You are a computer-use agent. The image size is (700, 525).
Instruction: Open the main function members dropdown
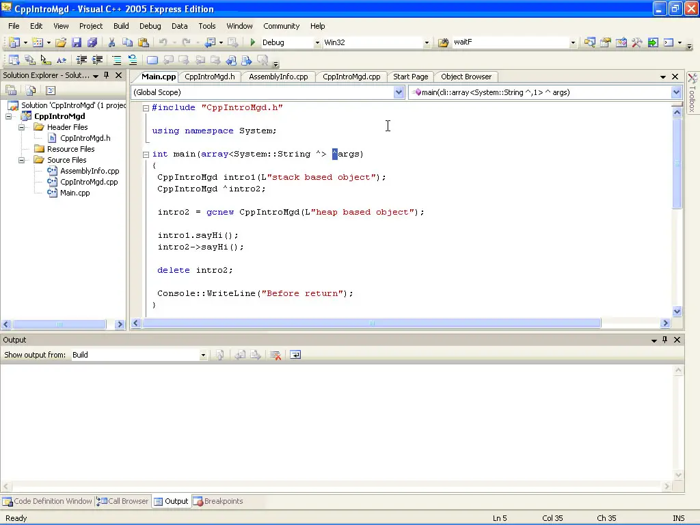click(x=676, y=92)
